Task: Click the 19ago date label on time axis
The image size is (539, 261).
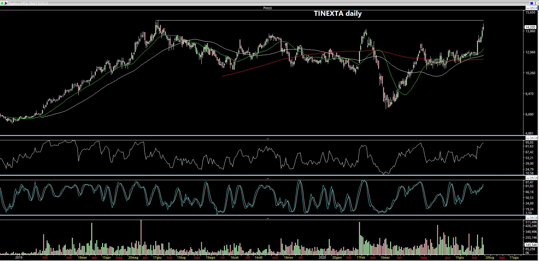Action: [x=210, y=257]
